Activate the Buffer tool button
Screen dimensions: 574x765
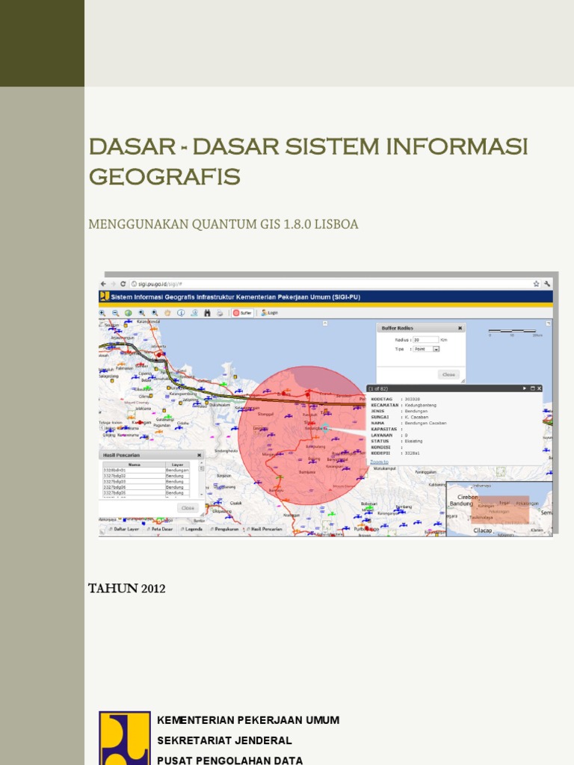242,313
